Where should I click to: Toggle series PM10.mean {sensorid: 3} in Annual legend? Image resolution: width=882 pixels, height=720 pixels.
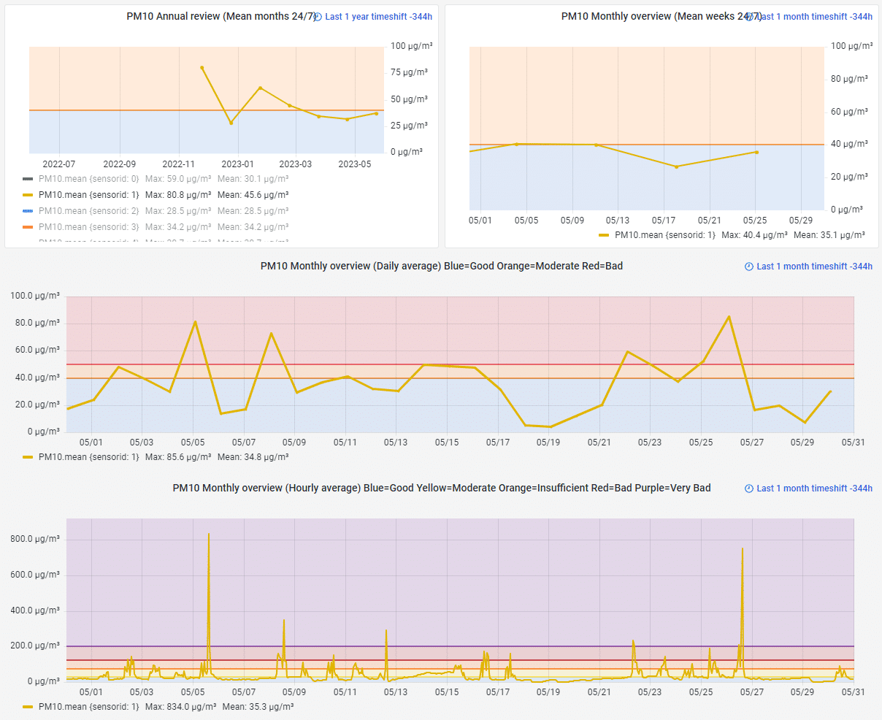(x=88, y=227)
